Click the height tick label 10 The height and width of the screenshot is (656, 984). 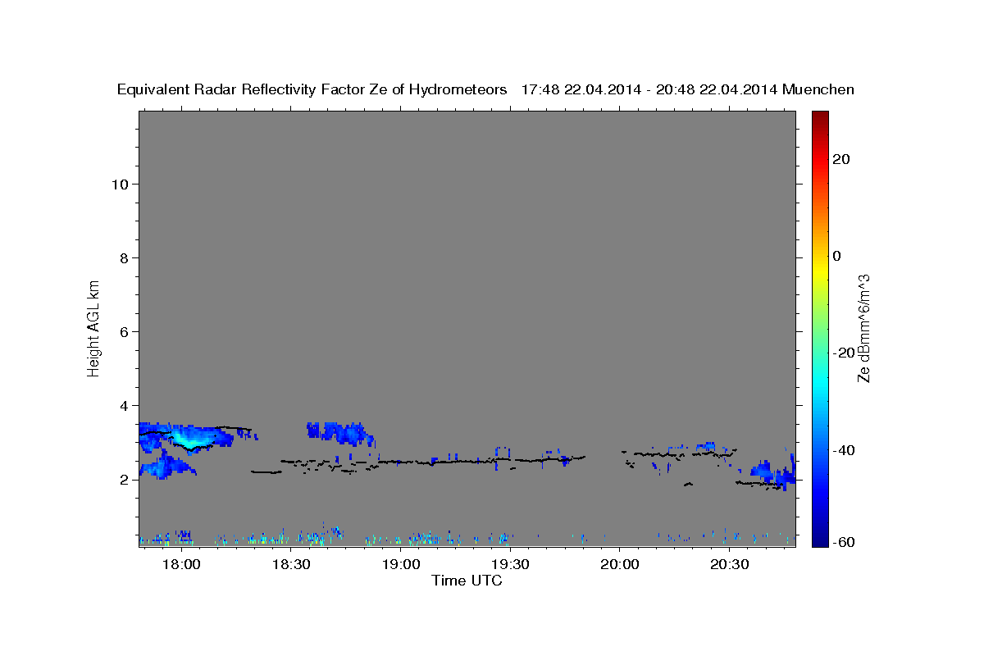click(x=121, y=184)
